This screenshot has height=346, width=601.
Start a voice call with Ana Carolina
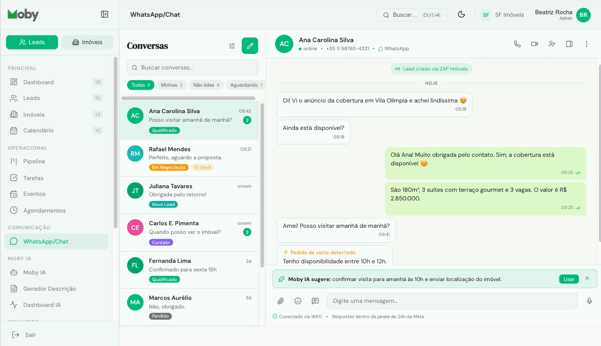pyautogui.click(x=517, y=44)
